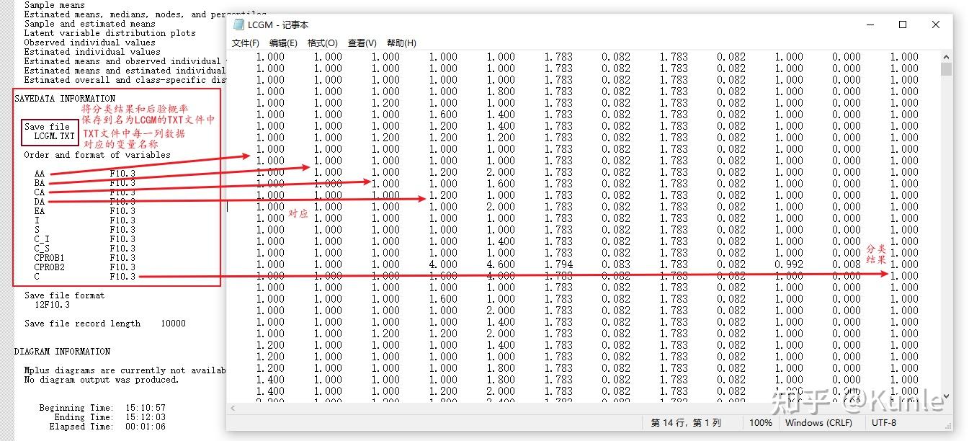Open the 帮助(H) menu
Image resolution: width=969 pixels, height=441 pixels.
401,43
